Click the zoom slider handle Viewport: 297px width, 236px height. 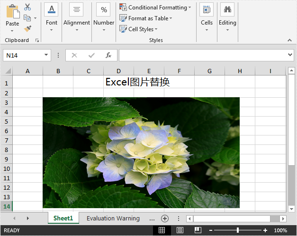[x=238, y=230]
